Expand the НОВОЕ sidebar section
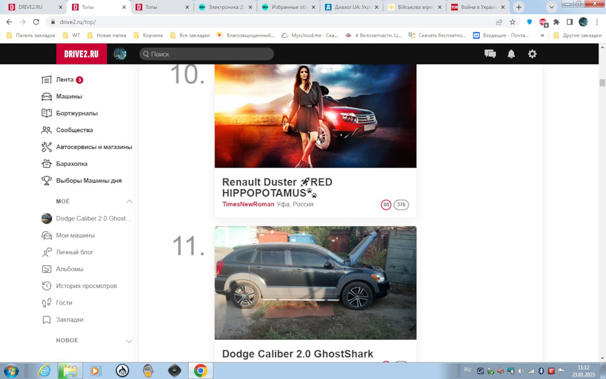Viewport: 606px width, 379px height. tap(129, 340)
